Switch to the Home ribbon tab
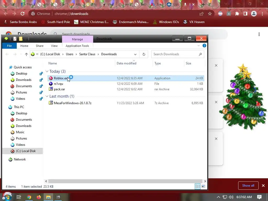268x201 pixels. (x=24, y=46)
